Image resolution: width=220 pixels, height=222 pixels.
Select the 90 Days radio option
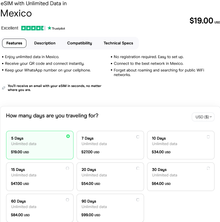(138, 200)
